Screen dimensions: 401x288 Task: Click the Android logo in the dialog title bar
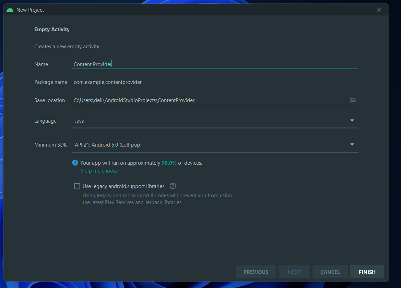pos(10,10)
